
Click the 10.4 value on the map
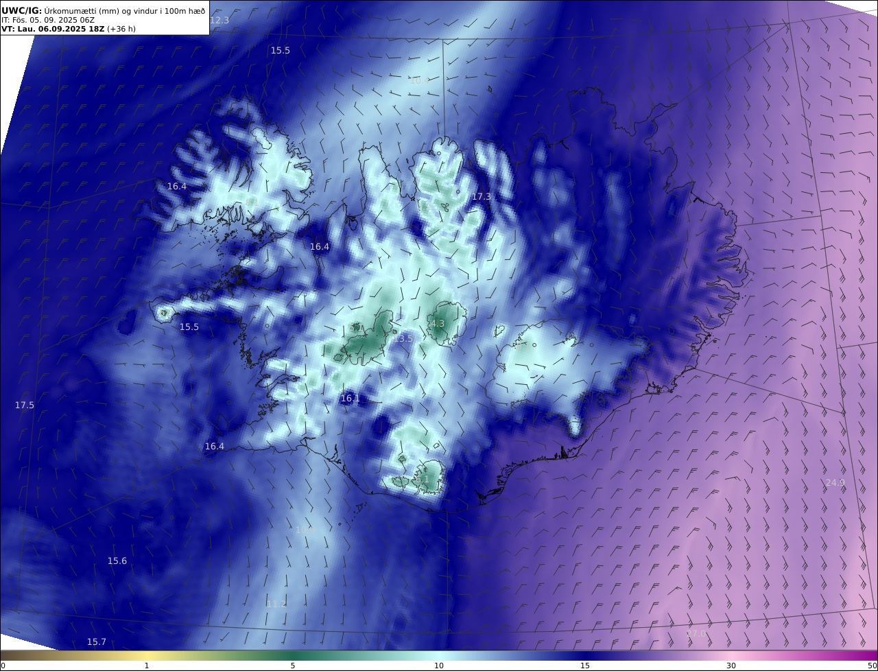(x=419, y=81)
